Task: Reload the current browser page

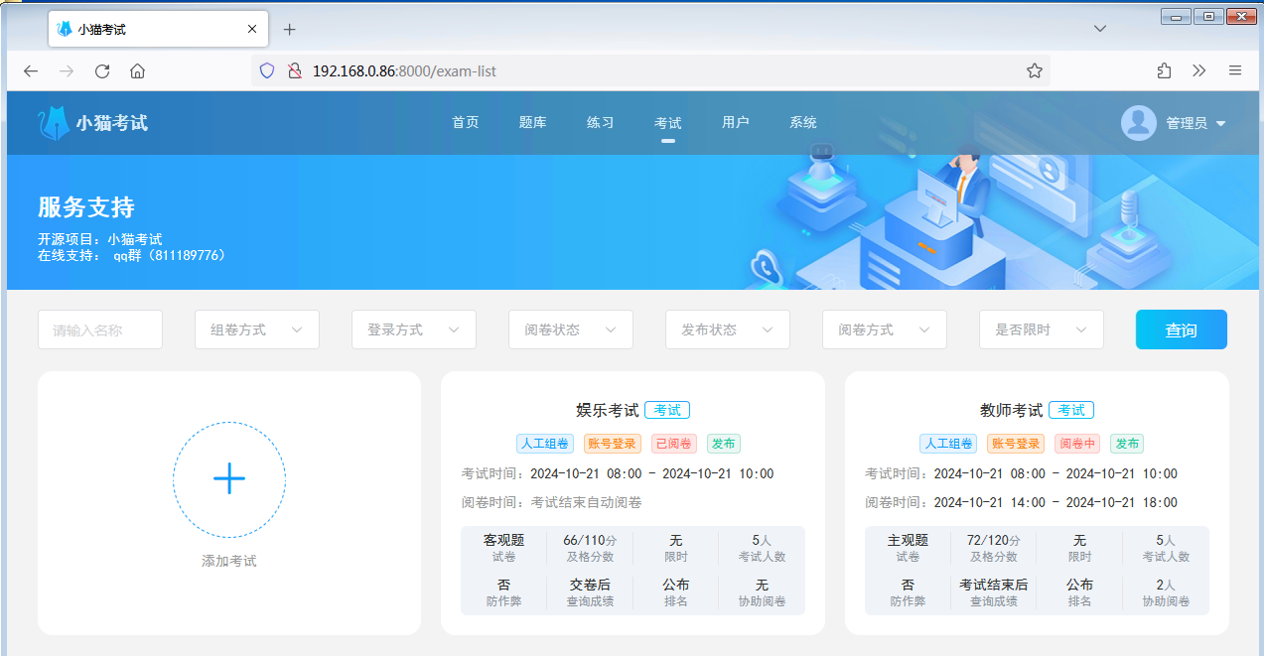Action: (101, 70)
